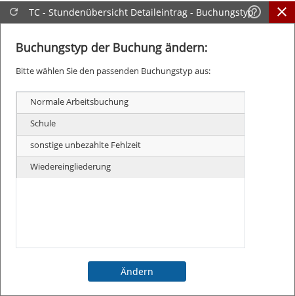Reload the dialog using the circular arrow
Screen dimensions: 295x296
(14, 12)
